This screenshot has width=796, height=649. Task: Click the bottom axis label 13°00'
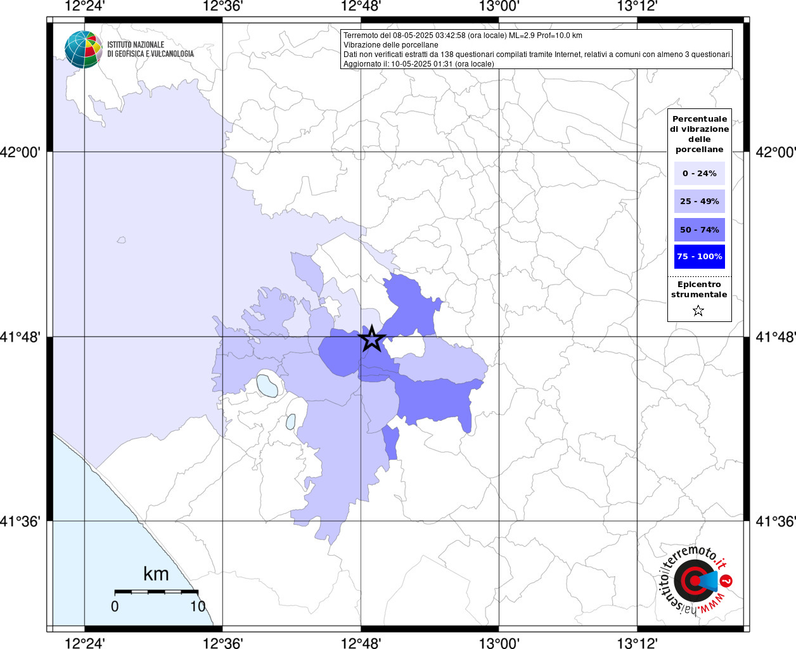coord(499,643)
